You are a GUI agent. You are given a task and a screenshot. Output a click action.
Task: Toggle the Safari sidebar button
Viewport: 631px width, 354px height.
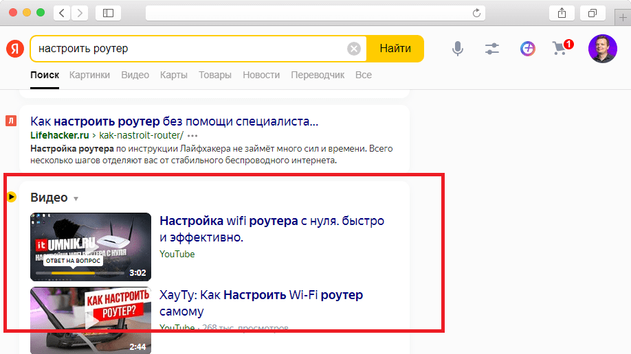pos(108,13)
